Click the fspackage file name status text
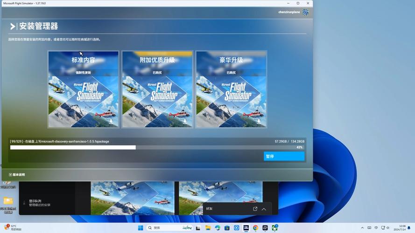The image size is (415, 233). [x=60, y=141]
